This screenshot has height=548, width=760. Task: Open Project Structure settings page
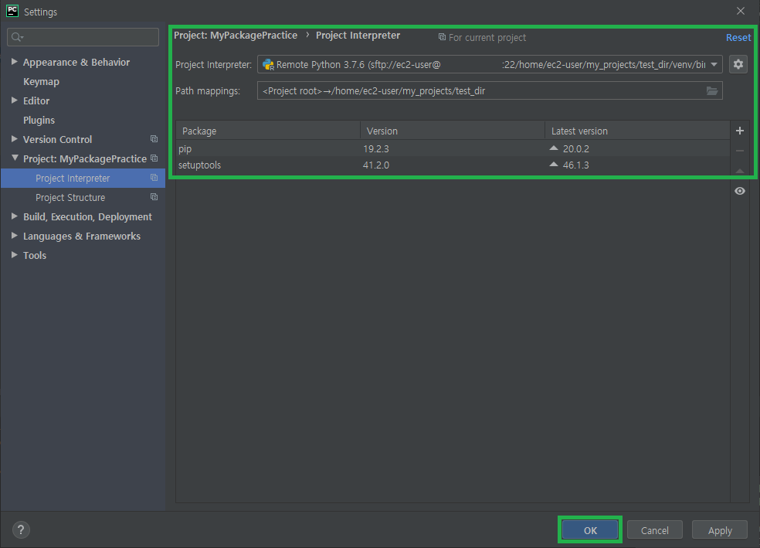(x=70, y=197)
